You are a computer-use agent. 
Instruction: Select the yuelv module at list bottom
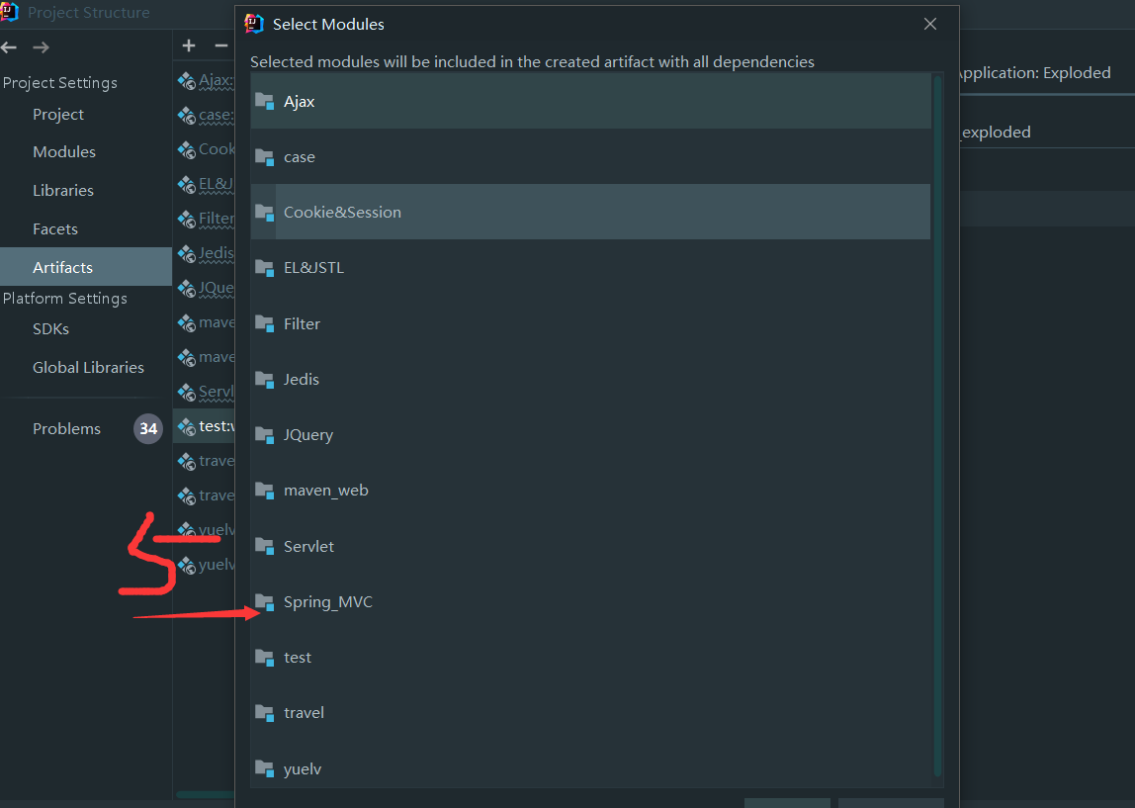pos(302,768)
